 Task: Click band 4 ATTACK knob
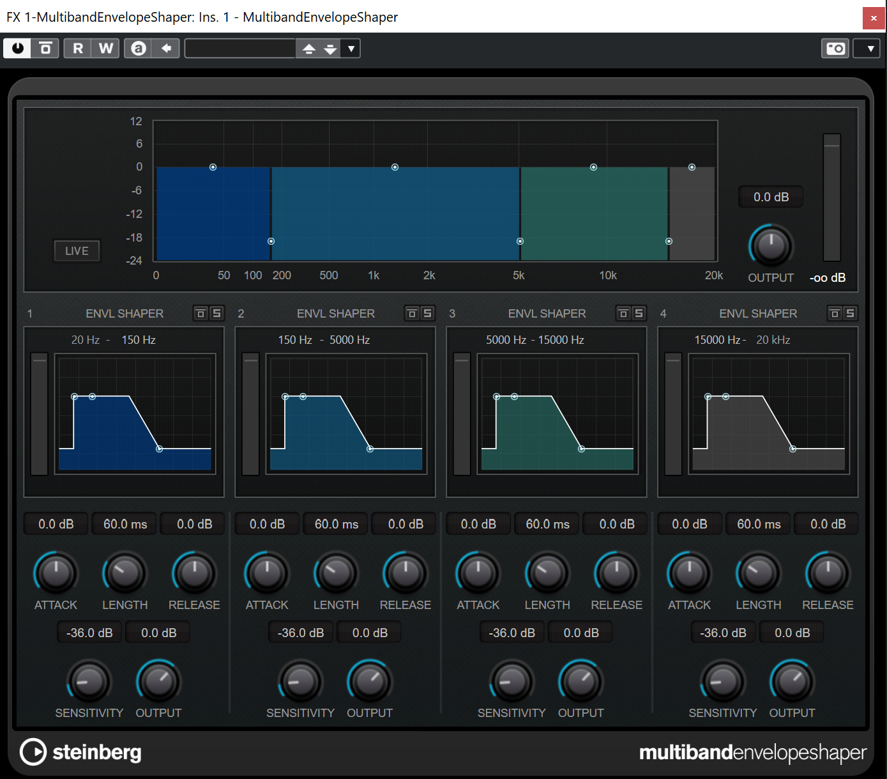pyautogui.click(x=690, y=573)
